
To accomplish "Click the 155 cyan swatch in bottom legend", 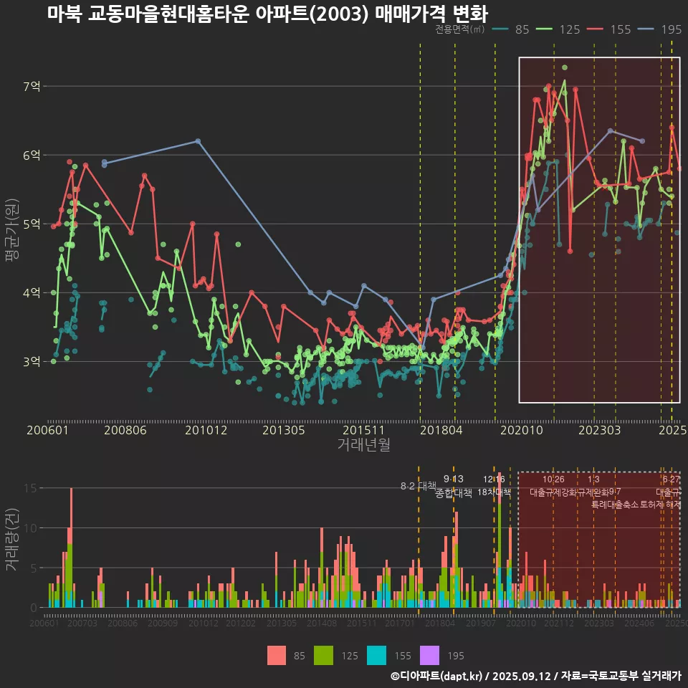I will point(376,655).
